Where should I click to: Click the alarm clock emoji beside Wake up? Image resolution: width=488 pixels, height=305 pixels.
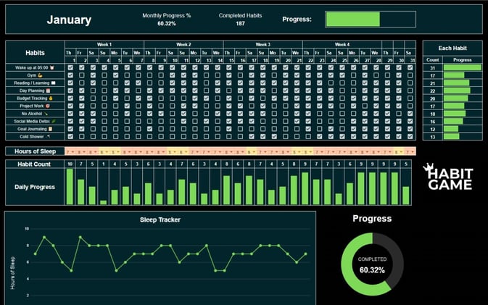point(52,67)
